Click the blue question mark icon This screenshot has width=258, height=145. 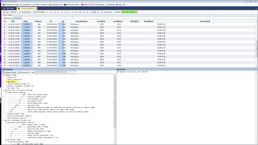pos(124,5)
